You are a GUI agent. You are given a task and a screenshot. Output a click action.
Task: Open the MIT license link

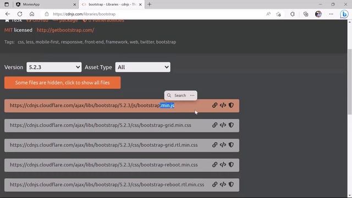9,30
